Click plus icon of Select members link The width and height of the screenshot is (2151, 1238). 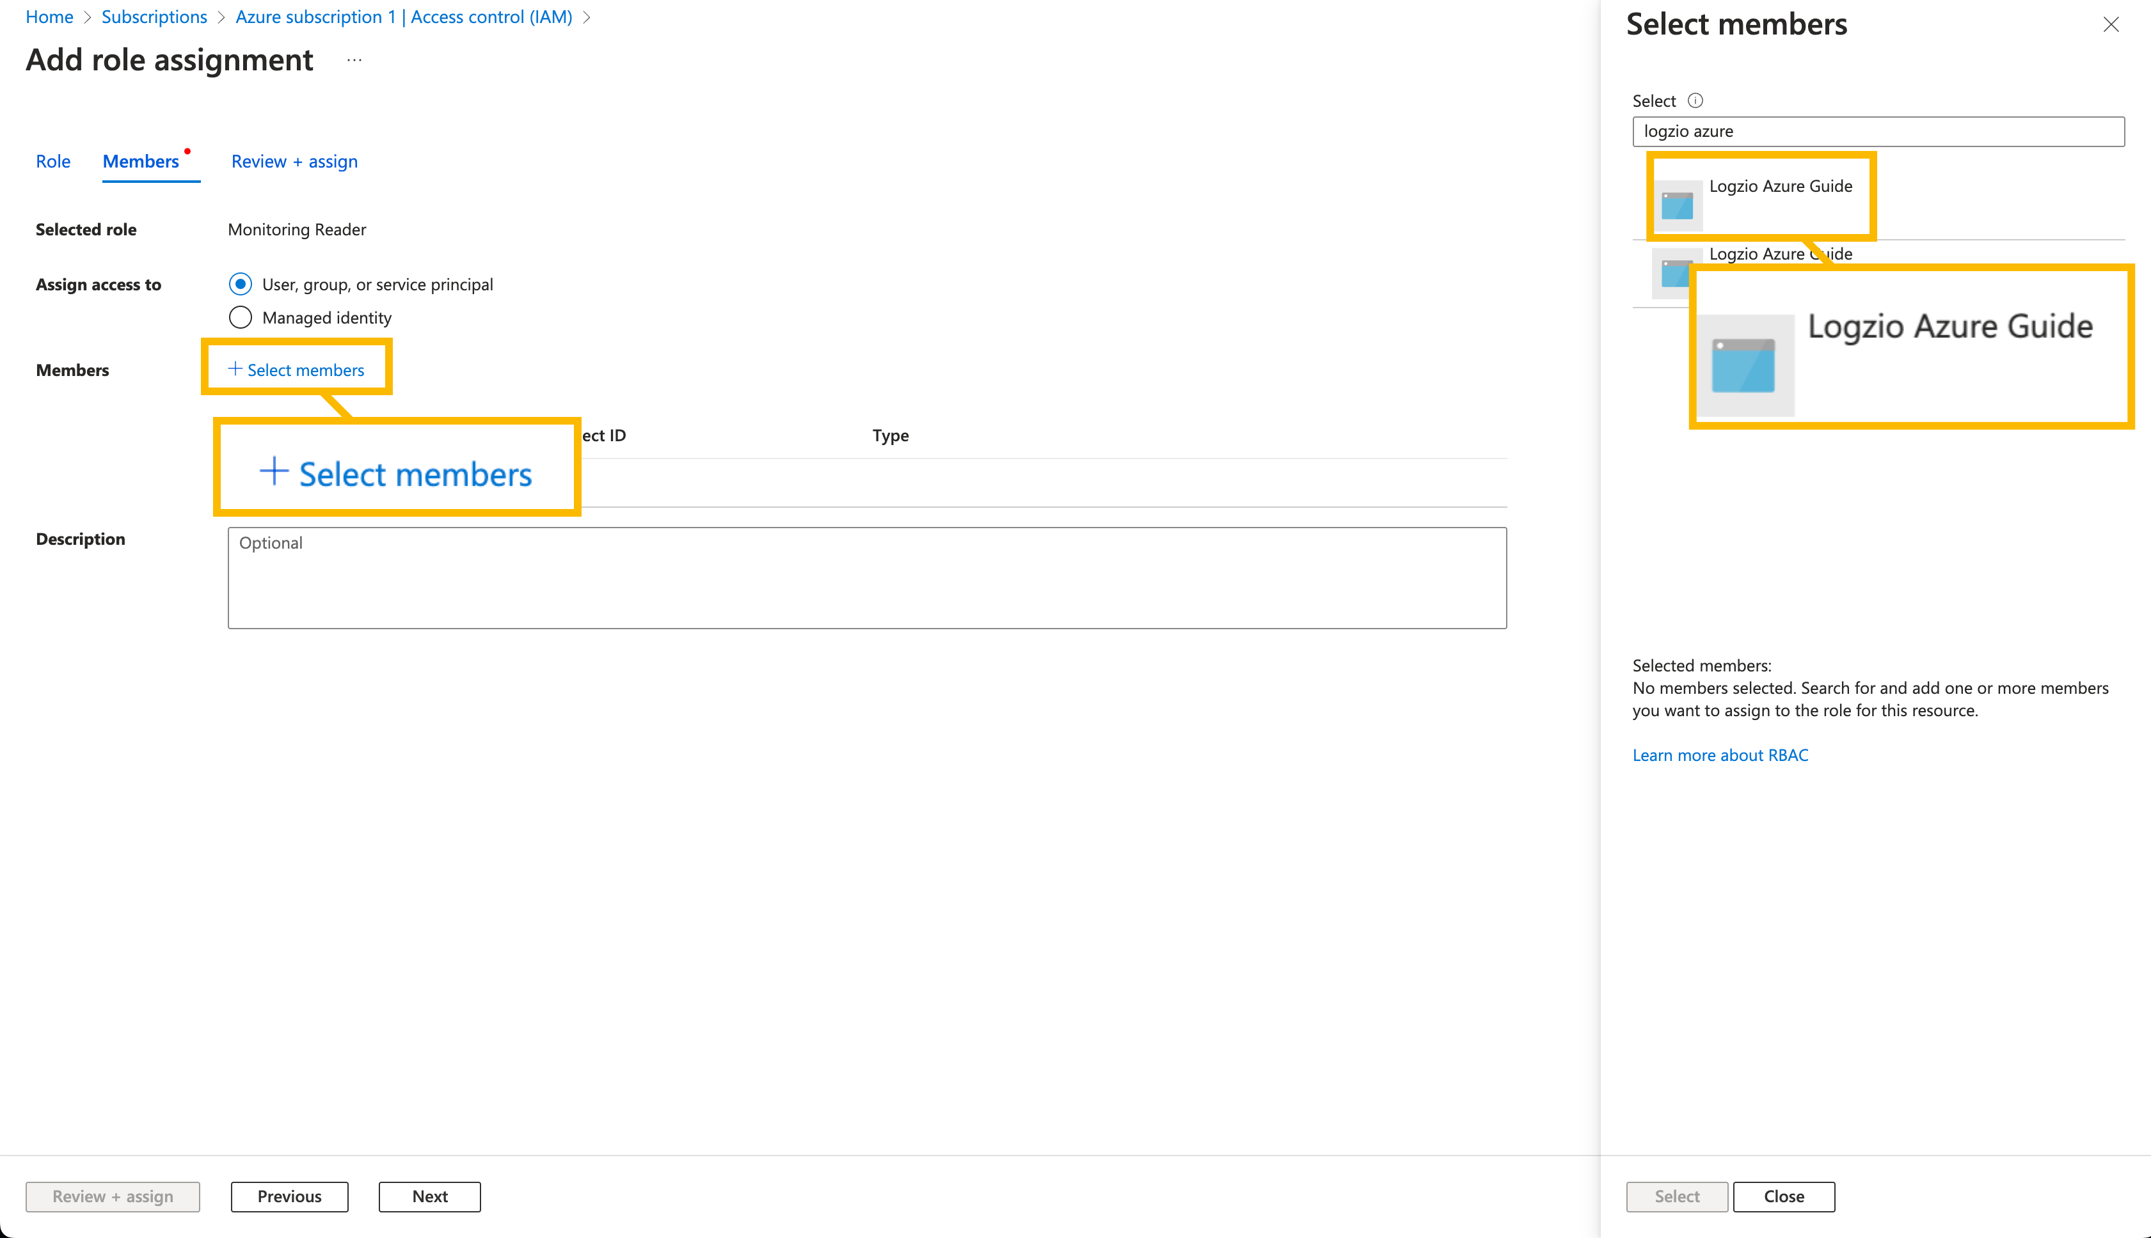pyautogui.click(x=235, y=369)
